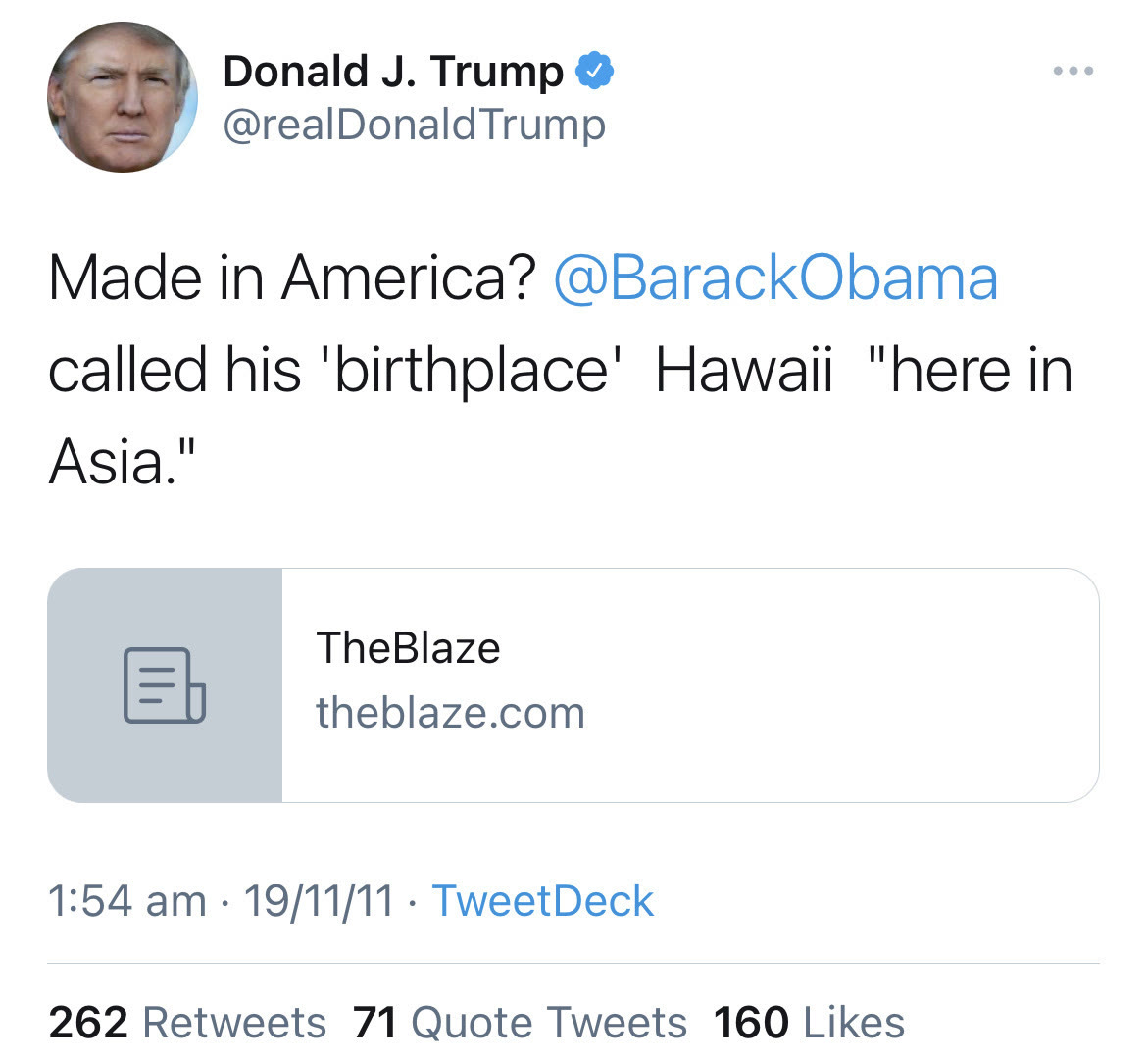Click the @realDonaldTrump handle
The width and height of the screenshot is (1147, 1061).
coord(415,125)
